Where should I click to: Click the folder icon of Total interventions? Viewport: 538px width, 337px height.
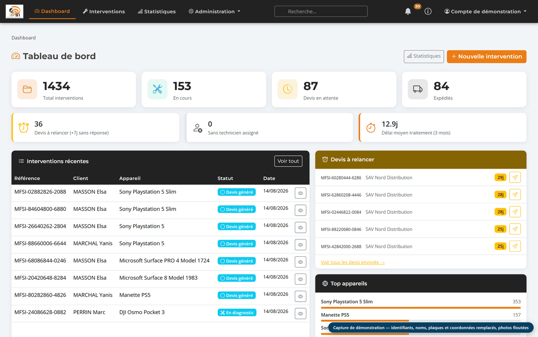click(x=27, y=89)
